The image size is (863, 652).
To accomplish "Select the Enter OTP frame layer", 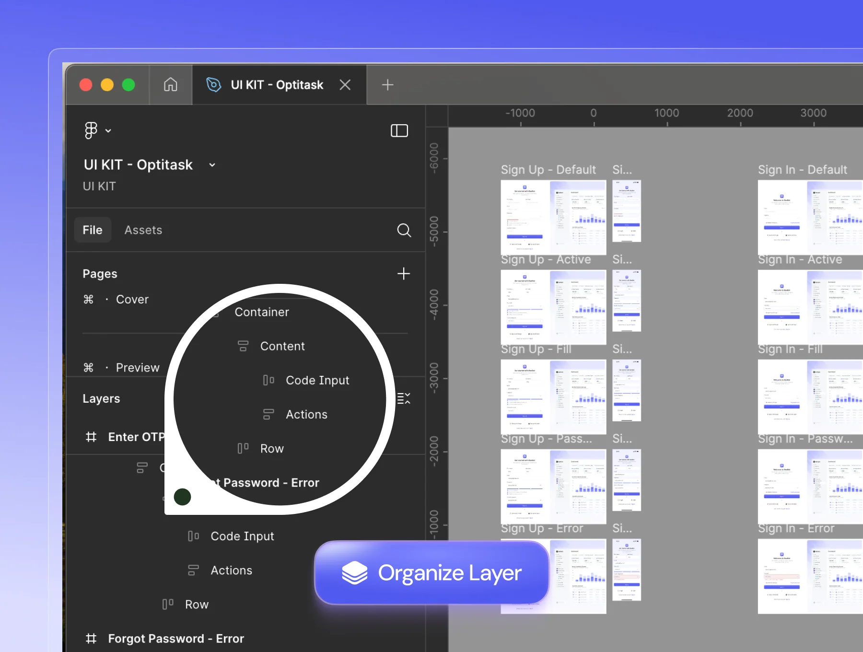I will click(x=136, y=437).
